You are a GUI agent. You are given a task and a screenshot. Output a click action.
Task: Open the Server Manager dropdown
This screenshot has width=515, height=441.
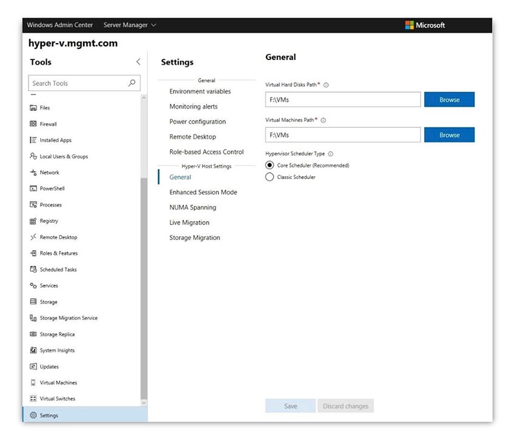coord(130,25)
